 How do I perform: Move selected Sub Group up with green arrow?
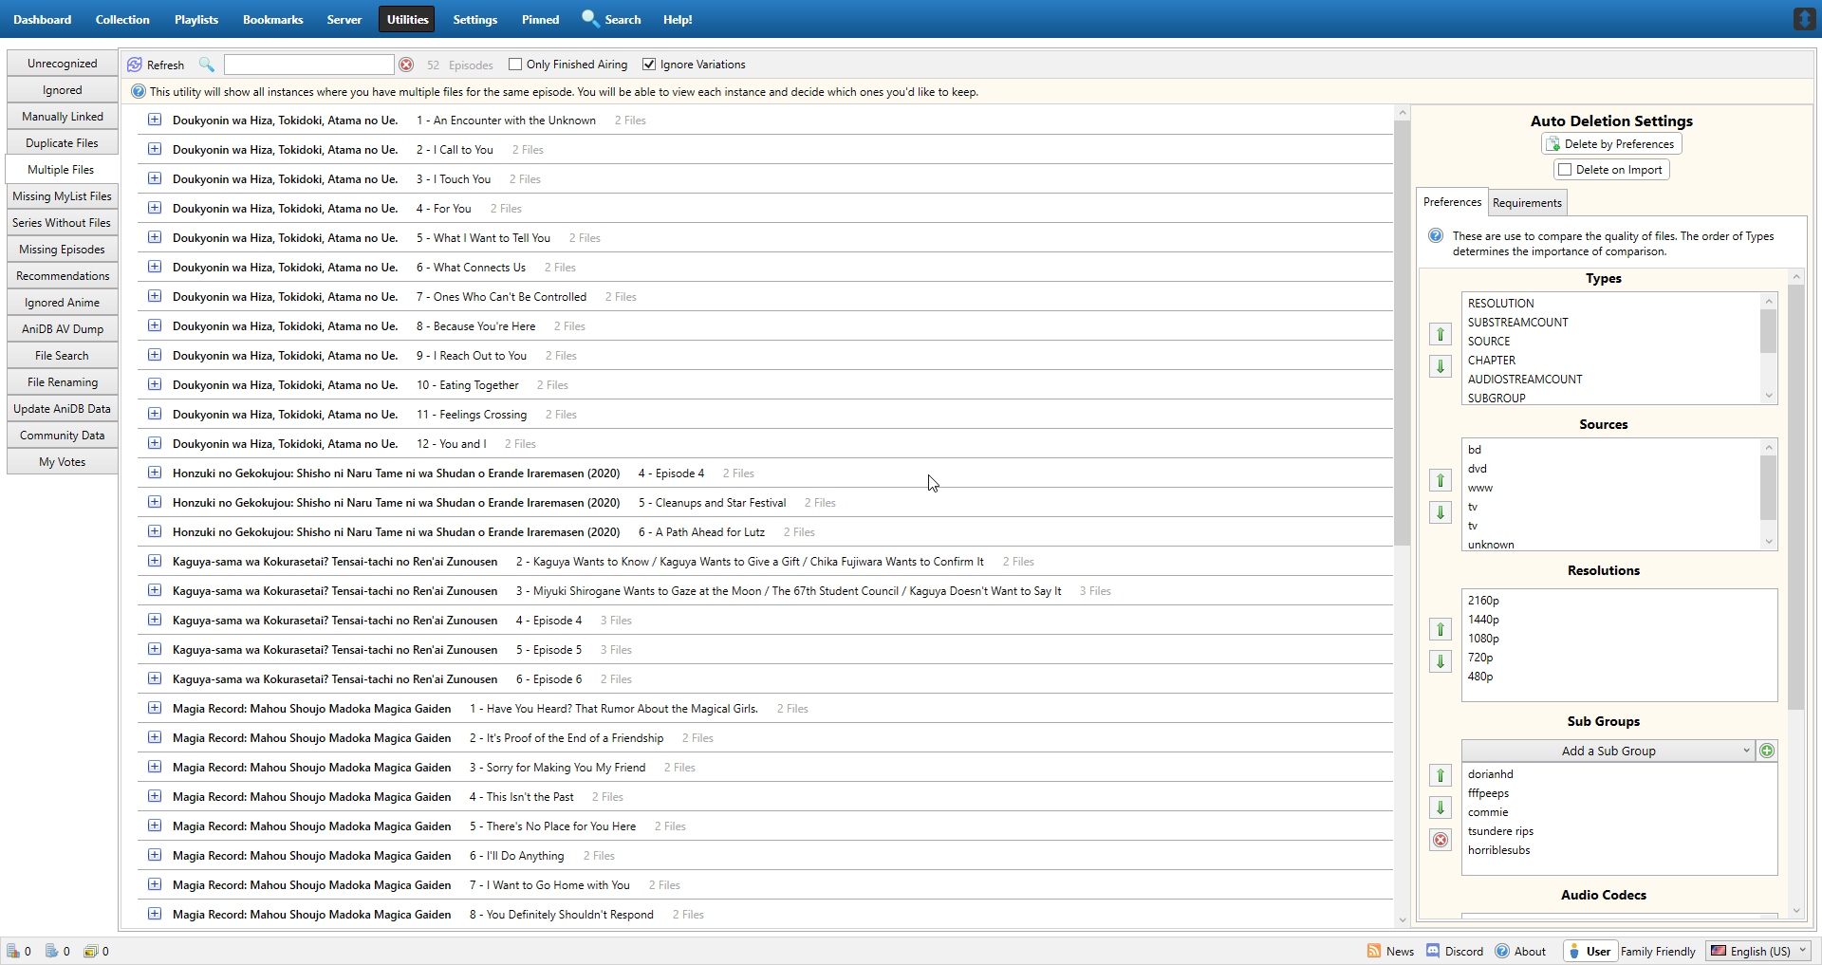pos(1441,775)
